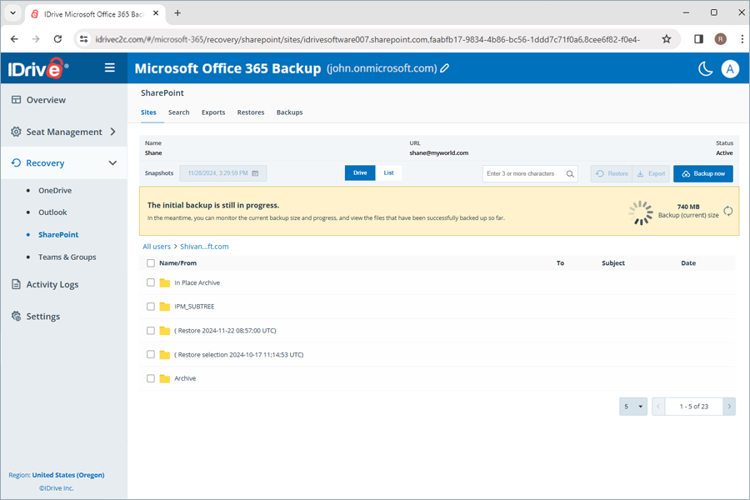Click the Backup now button

(x=703, y=173)
